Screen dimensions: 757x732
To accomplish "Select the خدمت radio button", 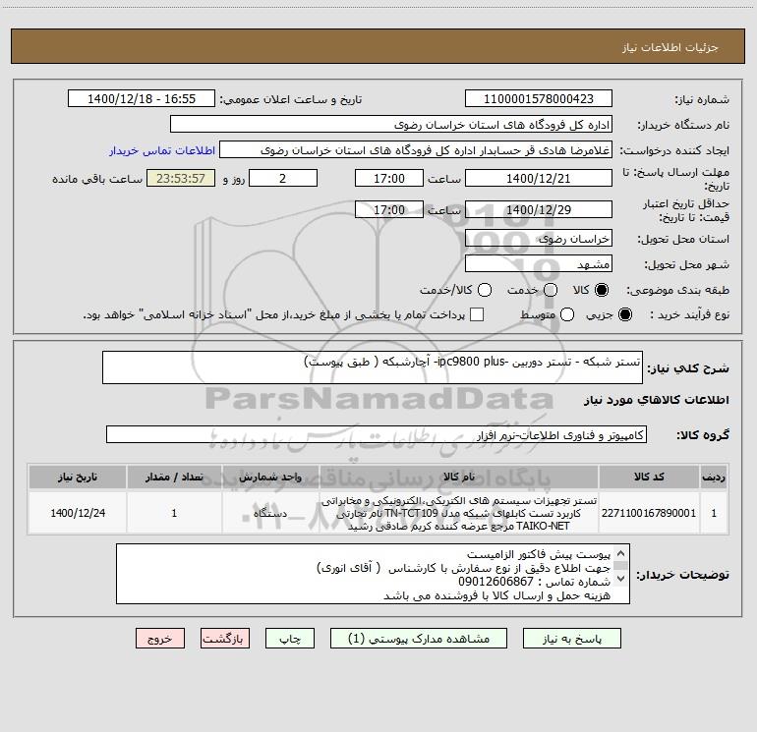I will (551, 290).
